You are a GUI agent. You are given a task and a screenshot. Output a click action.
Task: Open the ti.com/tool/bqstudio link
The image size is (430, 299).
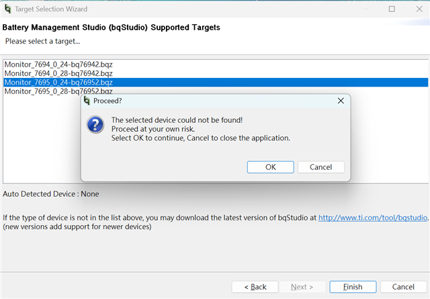(373, 218)
